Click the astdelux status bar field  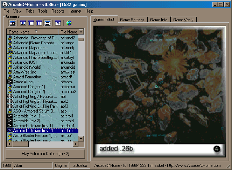pyautogui.click(x=80, y=165)
